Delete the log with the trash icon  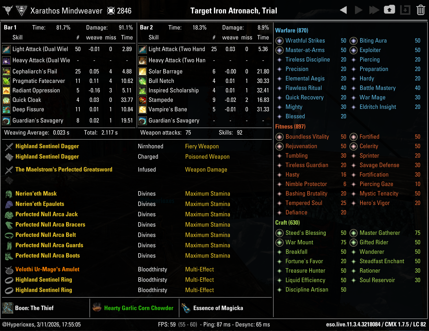point(421,10)
